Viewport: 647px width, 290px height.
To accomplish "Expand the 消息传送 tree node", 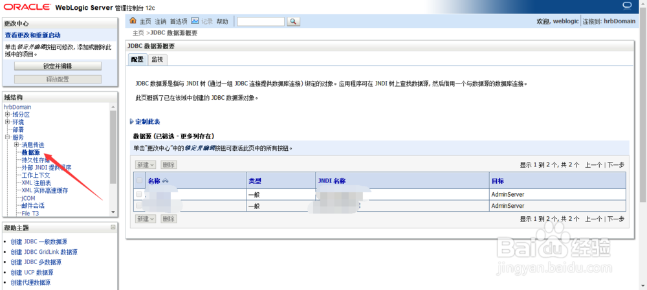I will point(17,144).
